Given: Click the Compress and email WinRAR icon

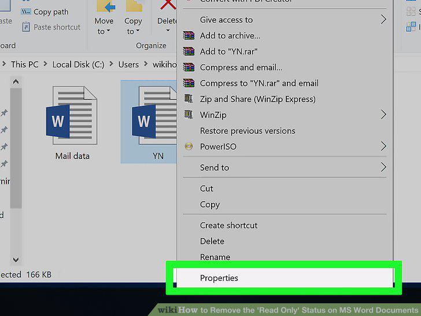Looking at the screenshot, I should pos(189,67).
